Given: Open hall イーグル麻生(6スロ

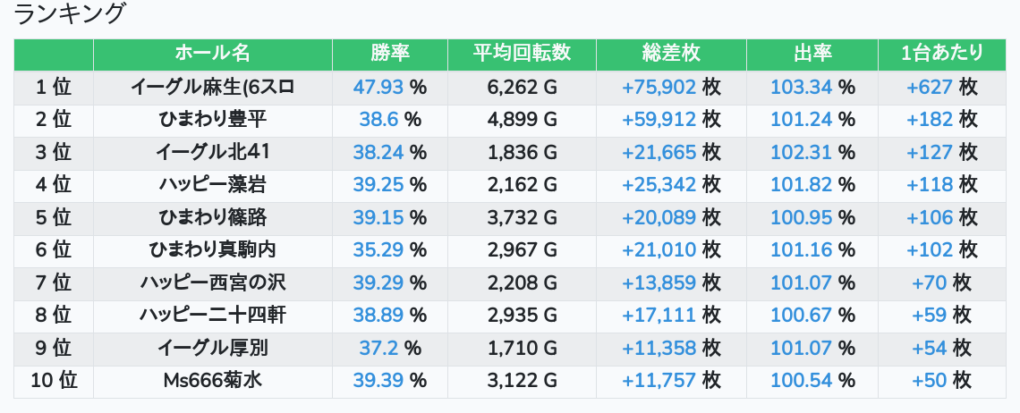Looking at the screenshot, I should [212, 87].
